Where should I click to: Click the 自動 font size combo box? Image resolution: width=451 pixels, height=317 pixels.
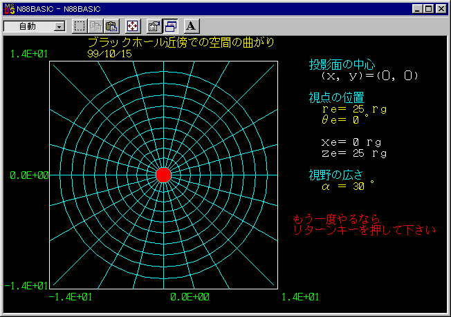29,26
